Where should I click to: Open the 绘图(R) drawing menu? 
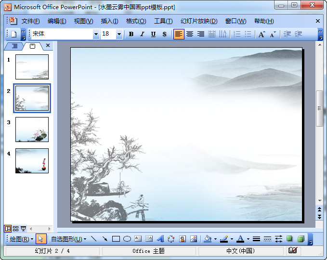pos(21,239)
